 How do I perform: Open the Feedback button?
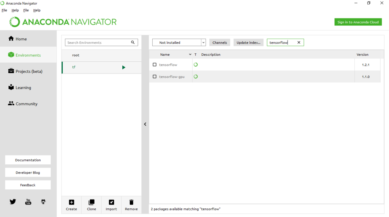[x=28, y=185]
